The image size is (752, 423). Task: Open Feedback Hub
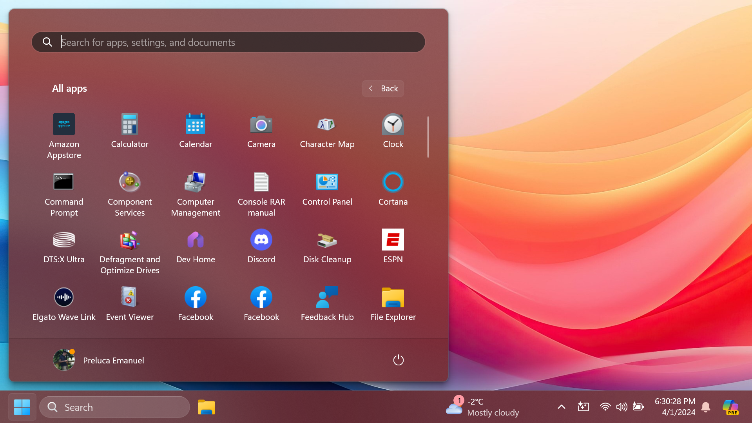click(x=327, y=304)
